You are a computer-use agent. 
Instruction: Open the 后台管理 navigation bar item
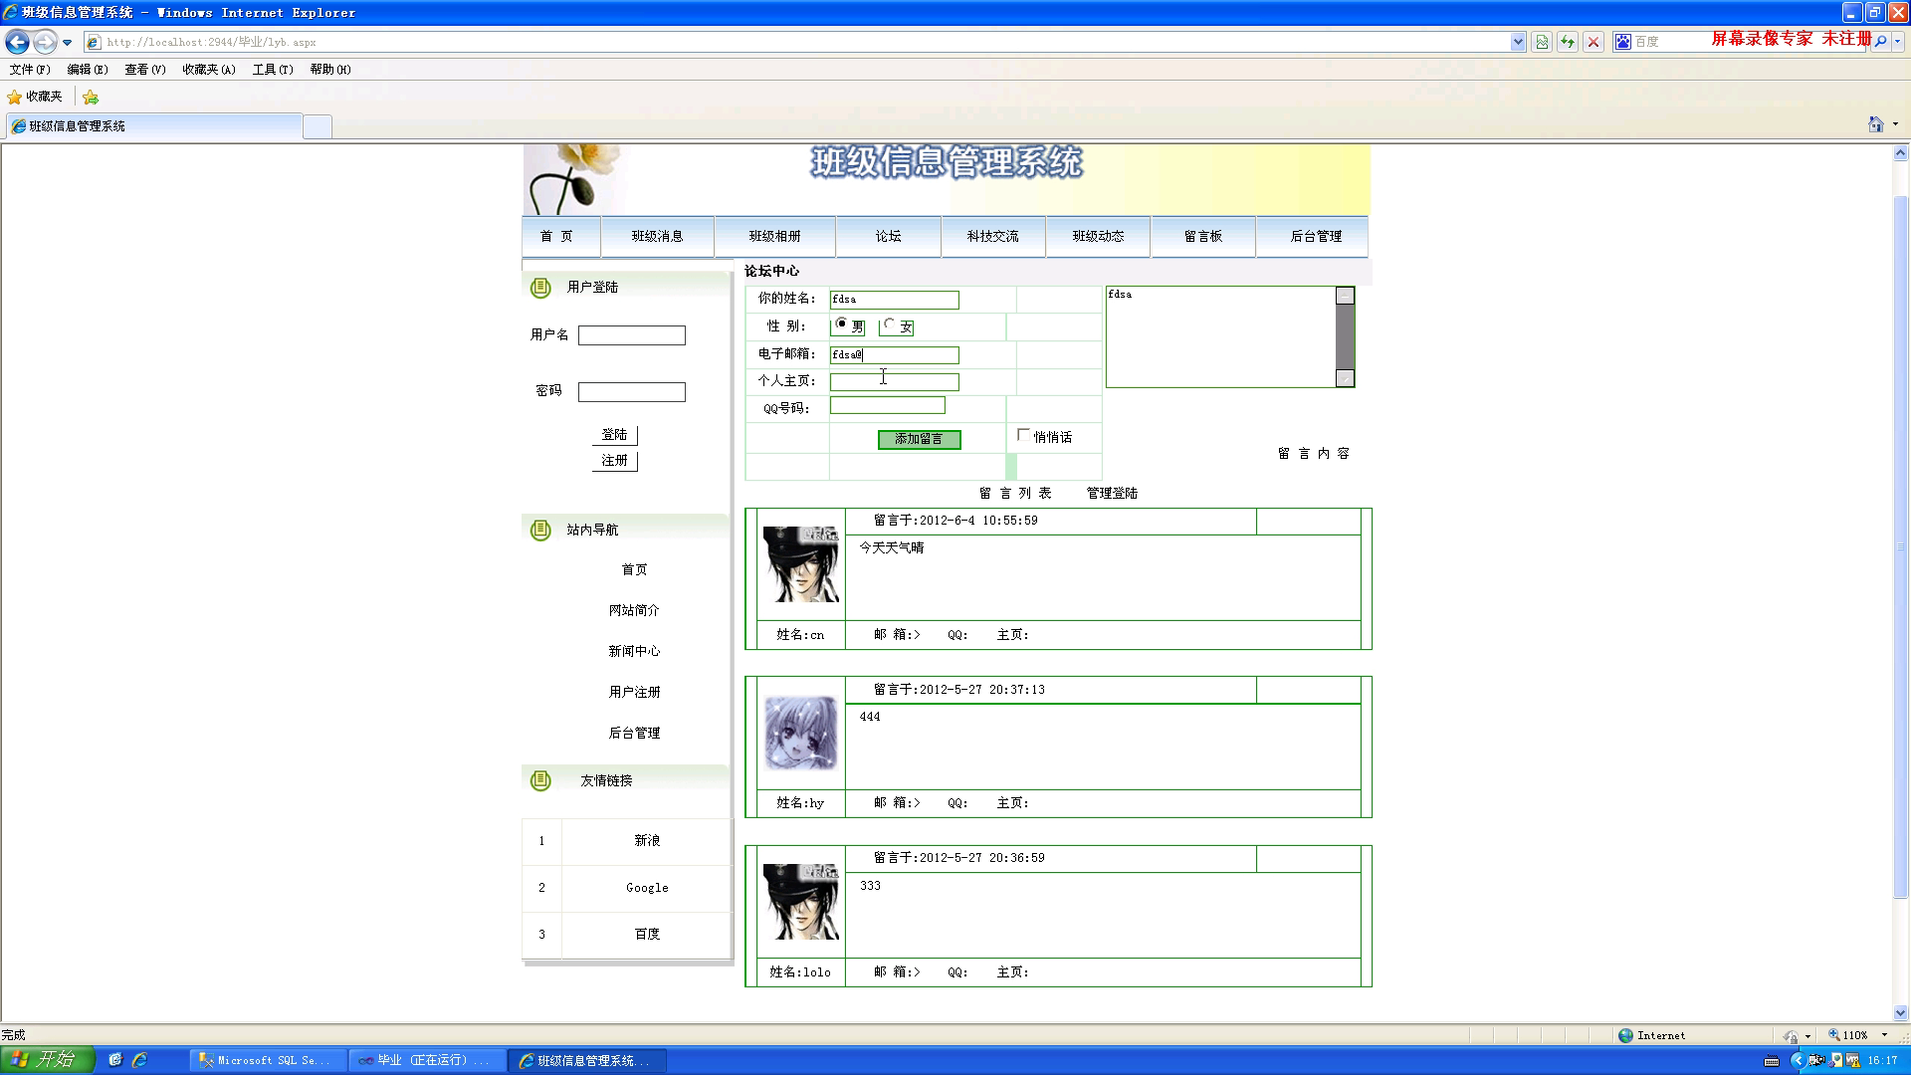pyautogui.click(x=1316, y=237)
